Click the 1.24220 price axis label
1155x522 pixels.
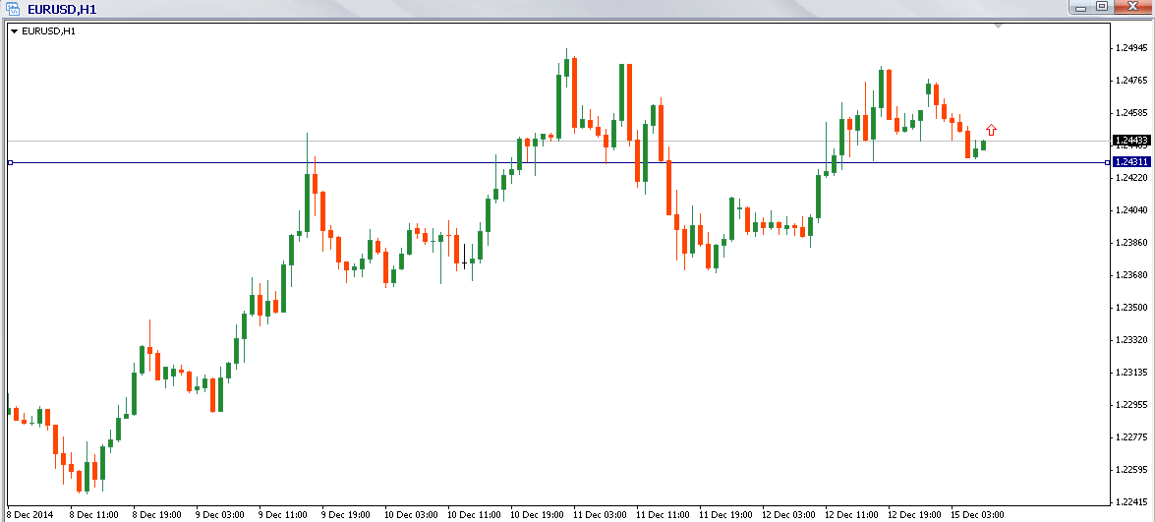tap(1130, 177)
